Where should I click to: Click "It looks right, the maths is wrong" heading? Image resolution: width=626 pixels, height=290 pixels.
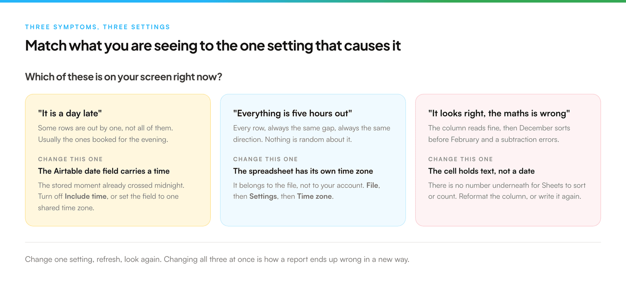(499, 113)
